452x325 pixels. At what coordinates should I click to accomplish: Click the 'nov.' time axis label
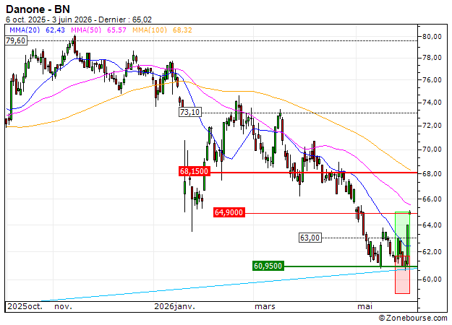[63, 306]
